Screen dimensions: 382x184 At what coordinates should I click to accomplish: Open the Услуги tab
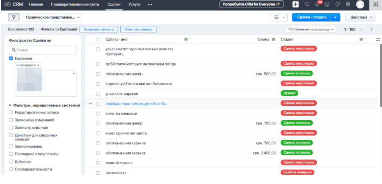pos(135,4)
